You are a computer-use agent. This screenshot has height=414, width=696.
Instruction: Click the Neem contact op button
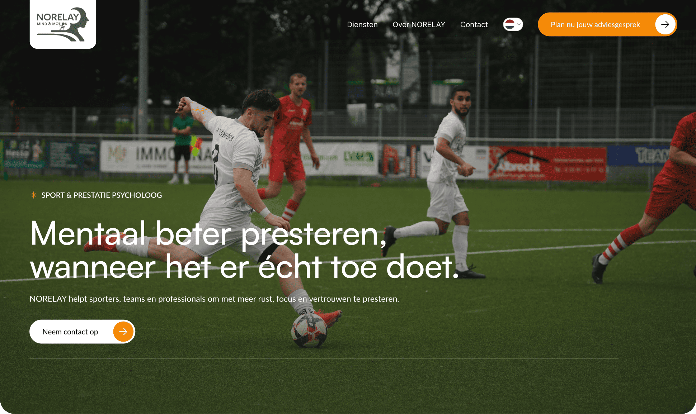coord(82,332)
